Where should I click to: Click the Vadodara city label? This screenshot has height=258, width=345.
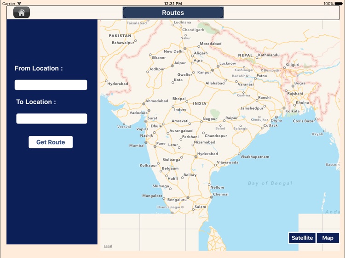138,113
